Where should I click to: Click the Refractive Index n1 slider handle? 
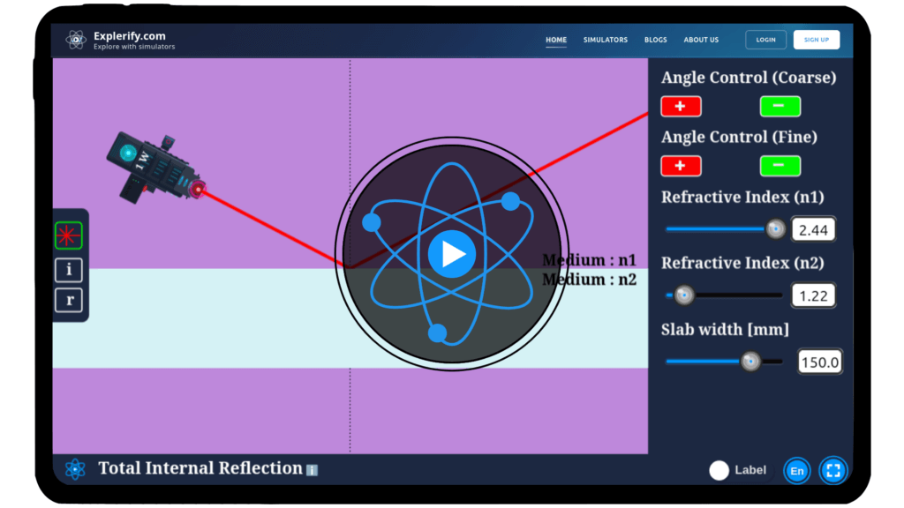[775, 229]
